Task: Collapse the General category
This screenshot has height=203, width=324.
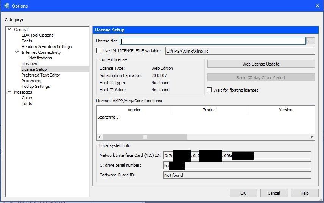Action: [9, 29]
